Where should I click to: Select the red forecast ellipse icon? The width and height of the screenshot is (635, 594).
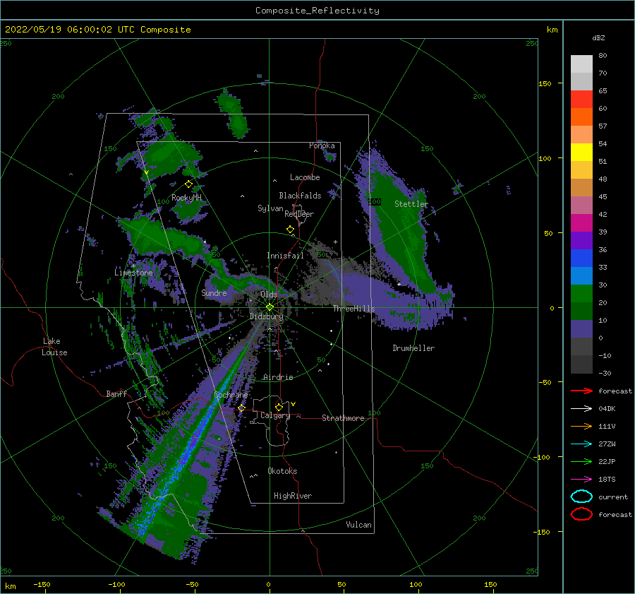(581, 514)
